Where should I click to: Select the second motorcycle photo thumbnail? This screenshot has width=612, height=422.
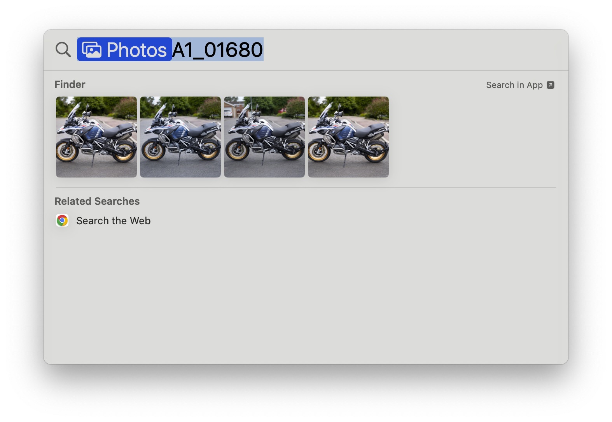coord(180,137)
